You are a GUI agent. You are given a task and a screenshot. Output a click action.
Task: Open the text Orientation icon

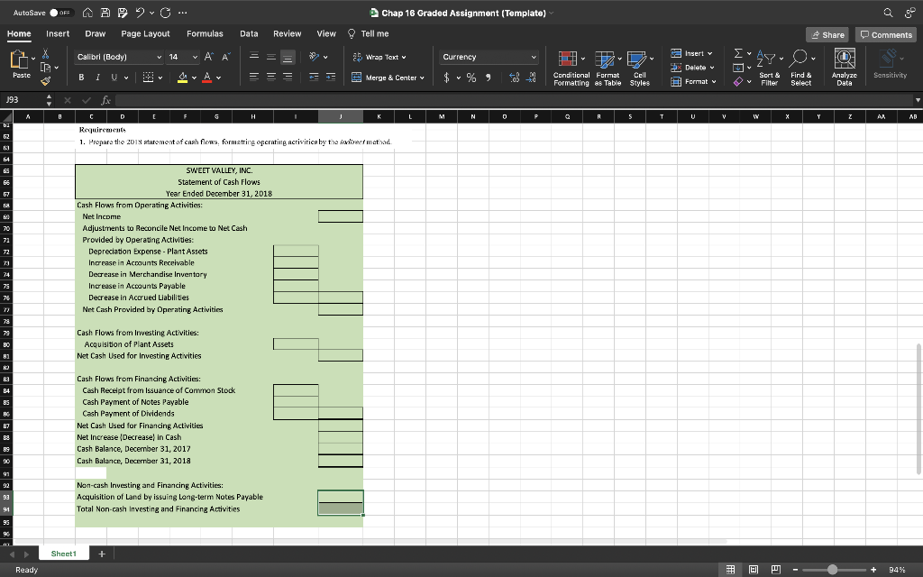click(x=315, y=57)
